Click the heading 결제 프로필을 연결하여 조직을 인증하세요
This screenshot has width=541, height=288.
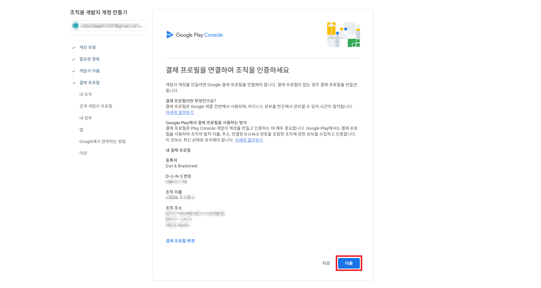point(227,70)
